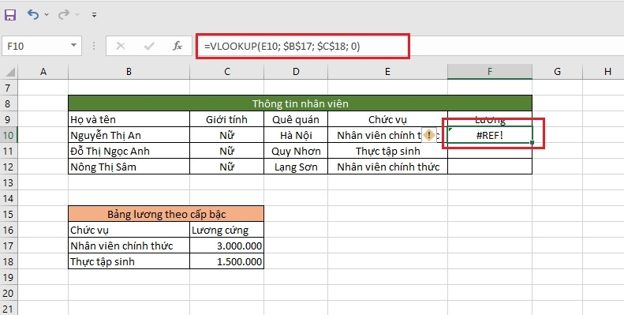Click the Save icon in Quick Access toolbar
Image resolution: width=624 pixels, height=315 pixels.
10,15
